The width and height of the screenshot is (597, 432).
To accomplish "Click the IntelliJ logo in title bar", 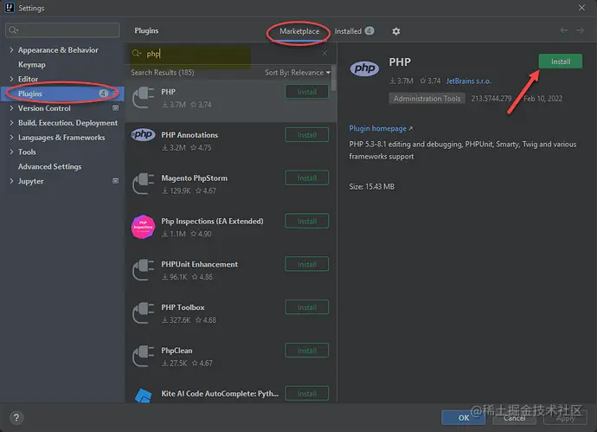I will pos(10,8).
